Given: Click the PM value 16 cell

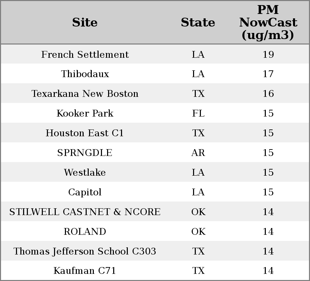Looking at the screenshot, I should pyautogui.click(x=268, y=94).
